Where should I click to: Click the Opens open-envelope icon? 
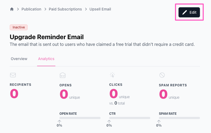coord(63,75)
